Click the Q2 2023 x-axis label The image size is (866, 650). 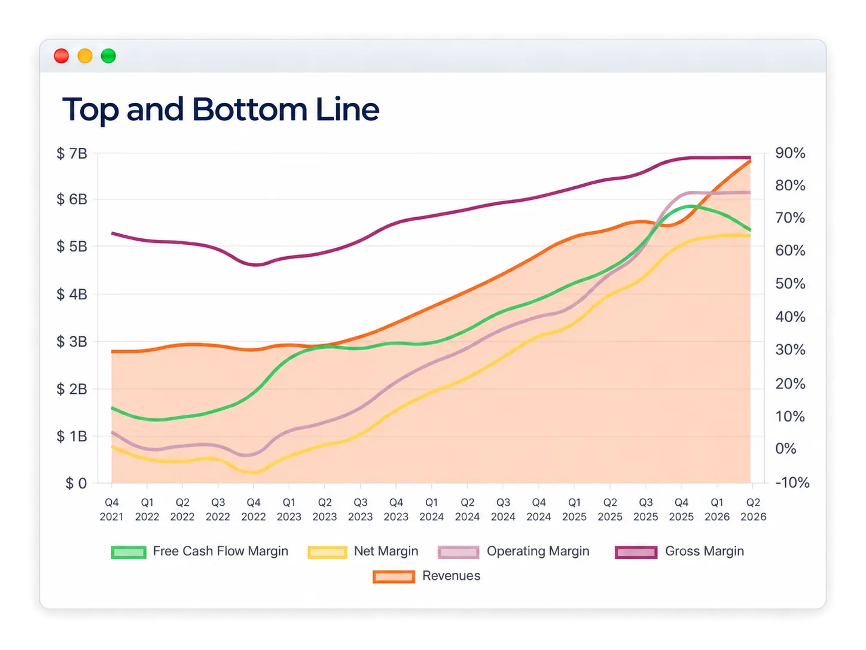tap(325, 509)
